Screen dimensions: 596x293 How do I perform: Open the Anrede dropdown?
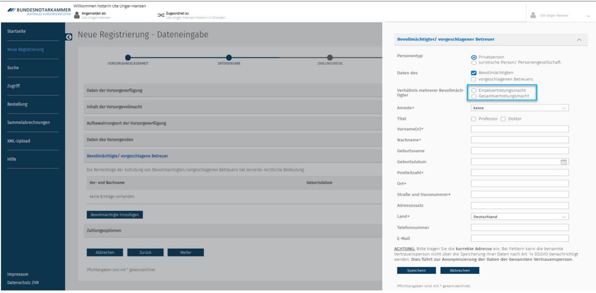(520, 108)
